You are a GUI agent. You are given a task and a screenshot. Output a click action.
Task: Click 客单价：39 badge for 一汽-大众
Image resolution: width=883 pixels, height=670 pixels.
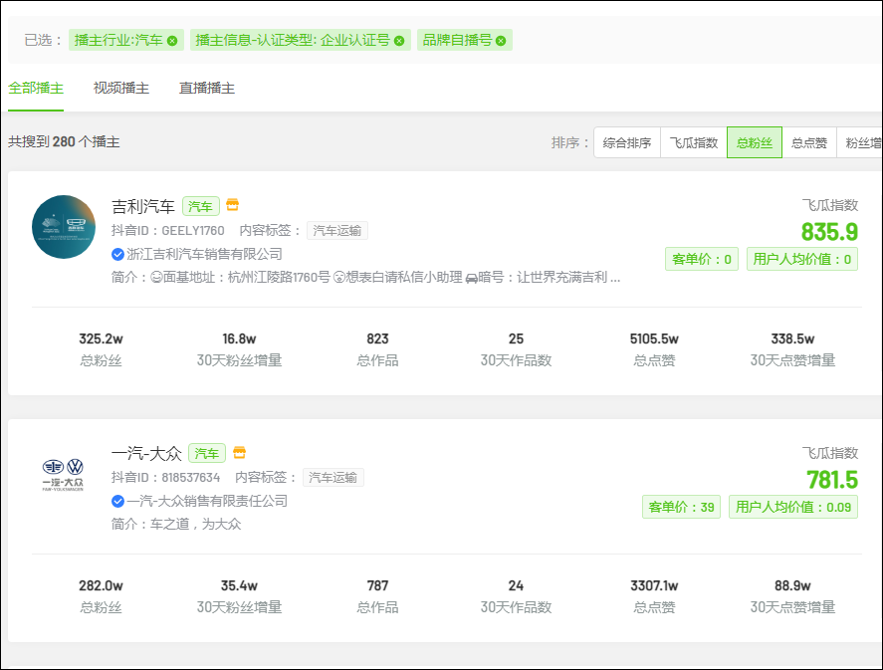pyautogui.click(x=682, y=507)
